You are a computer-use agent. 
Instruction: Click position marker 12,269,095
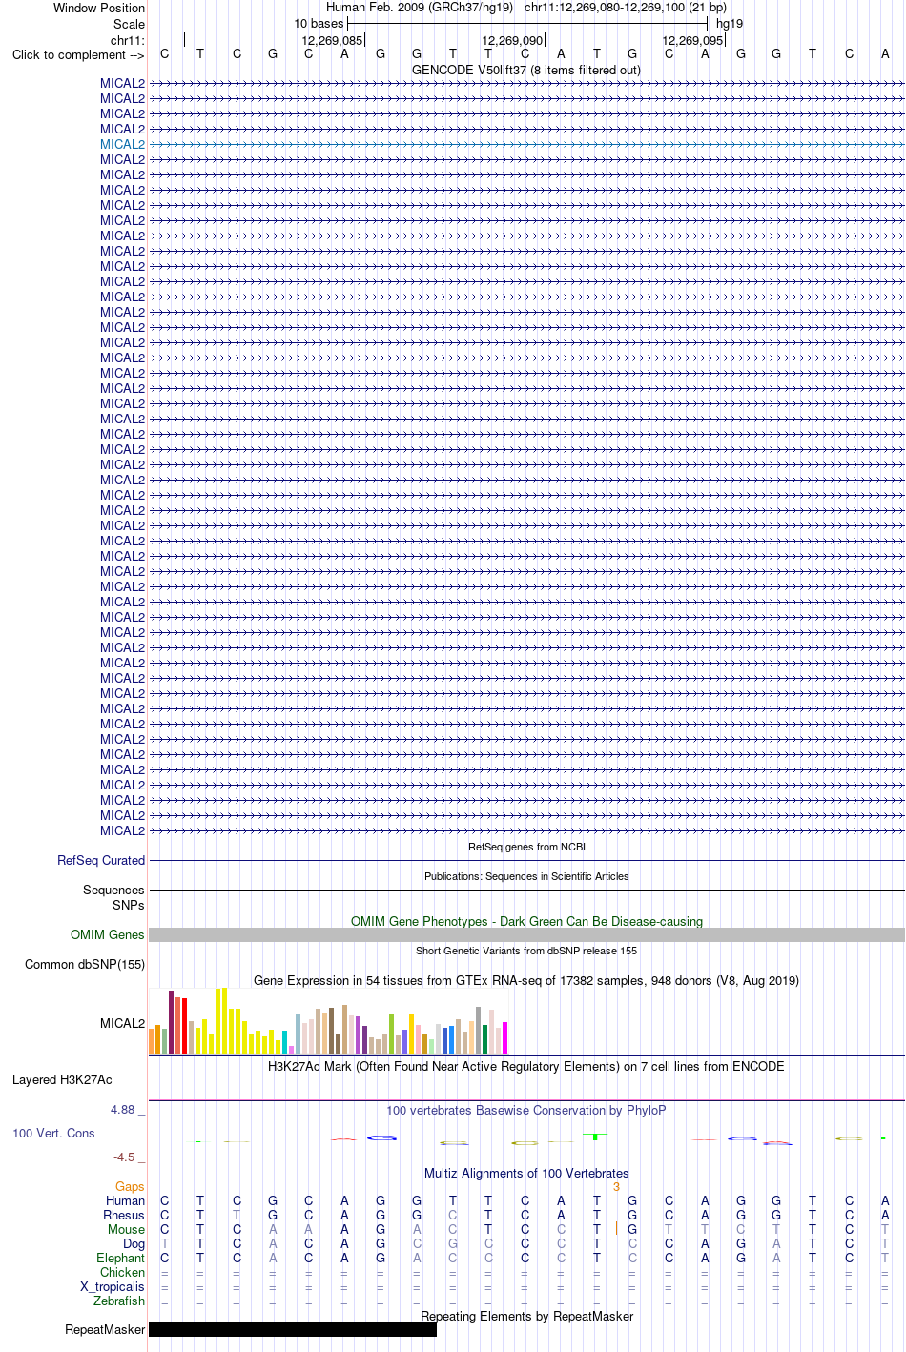click(692, 40)
